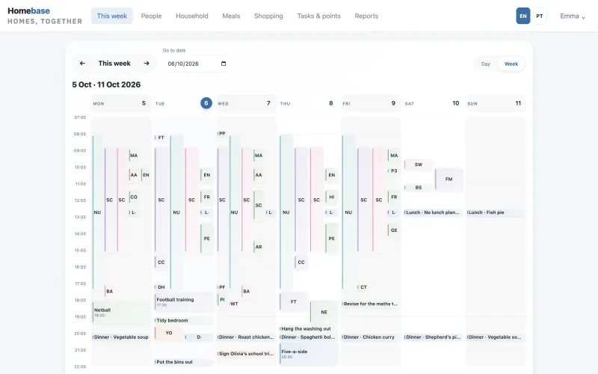Open Thursday's HI event
This screenshot has height=374, width=598.
click(x=331, y=197)
